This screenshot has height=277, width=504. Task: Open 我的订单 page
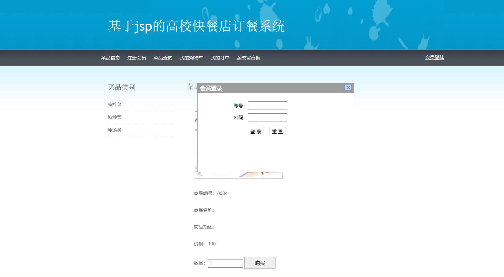pos(220,58)
